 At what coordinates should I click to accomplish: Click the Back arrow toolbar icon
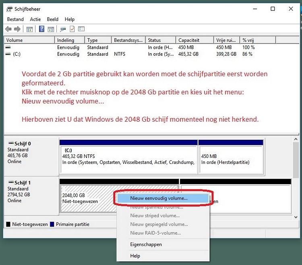tap(8, 29)
